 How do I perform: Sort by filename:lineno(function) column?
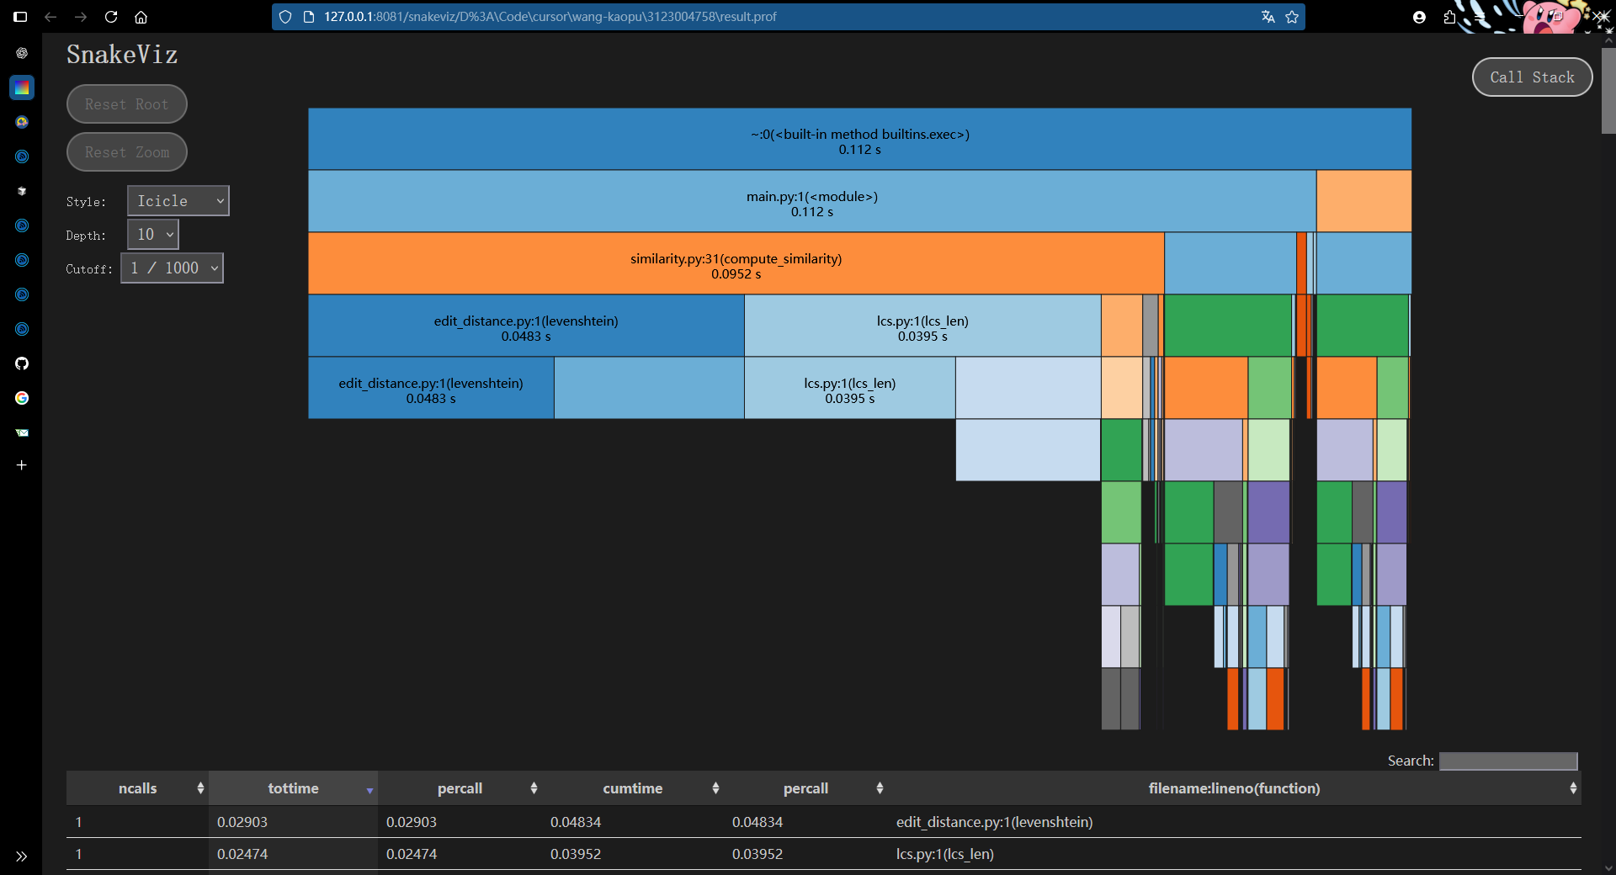point(1234,788)
